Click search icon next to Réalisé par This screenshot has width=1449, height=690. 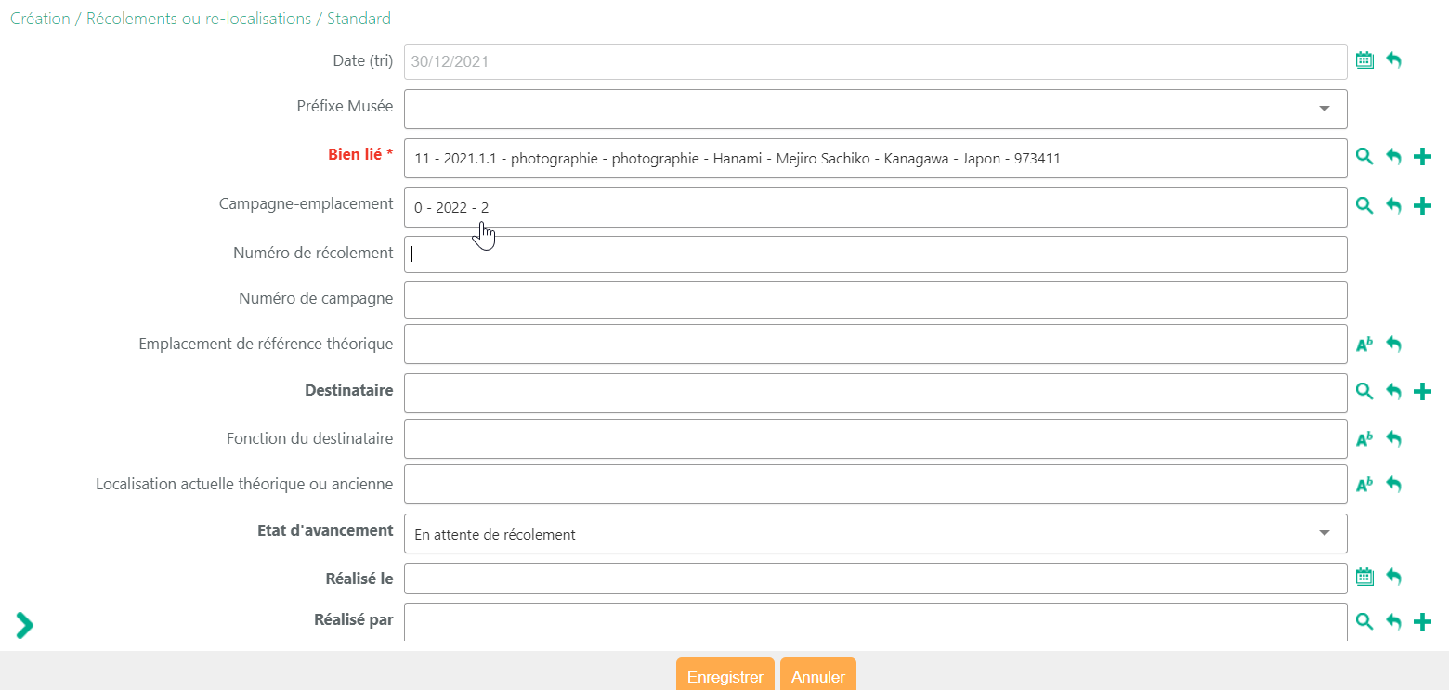1364,621
